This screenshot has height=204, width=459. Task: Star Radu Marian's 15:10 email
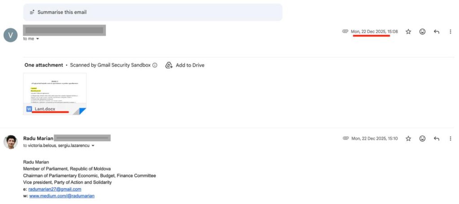tap(408, 139)
